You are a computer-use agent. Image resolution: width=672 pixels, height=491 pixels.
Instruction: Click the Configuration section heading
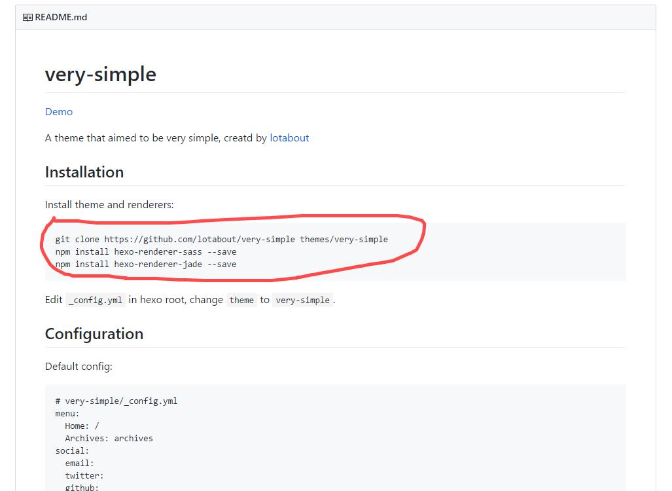94,334
